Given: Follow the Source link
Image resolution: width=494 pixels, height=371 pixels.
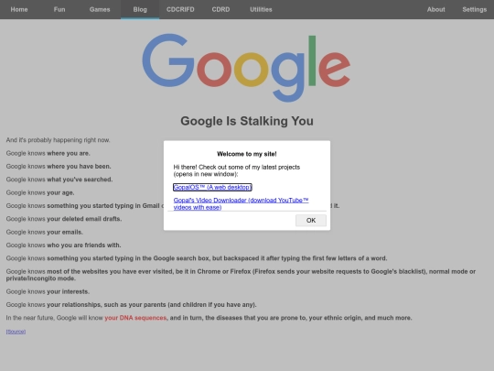Looking at the screenshot, I should 16,332.
